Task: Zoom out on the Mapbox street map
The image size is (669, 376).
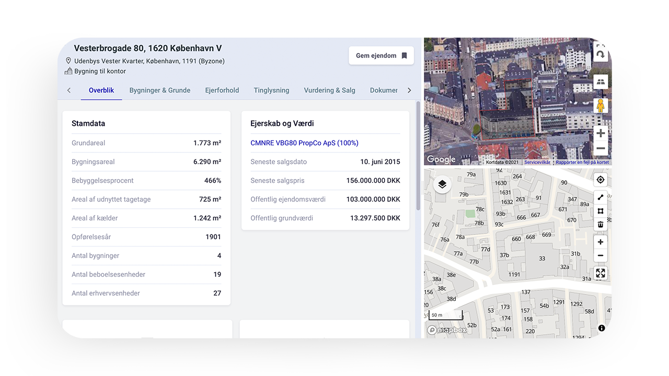Action: coord(601,255)
